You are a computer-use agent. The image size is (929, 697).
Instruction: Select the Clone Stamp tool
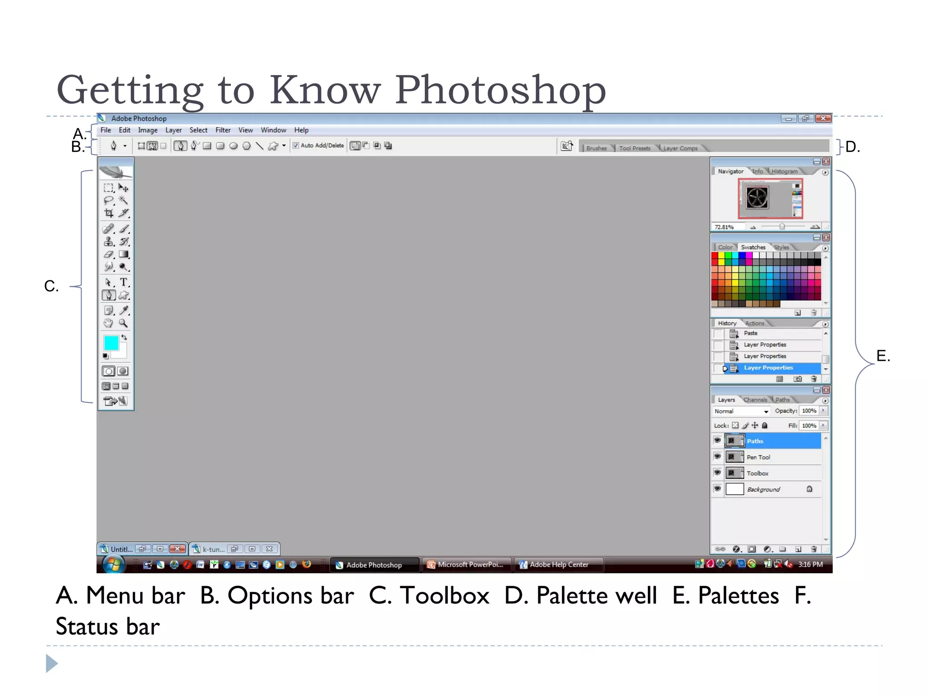click(108, 241)
